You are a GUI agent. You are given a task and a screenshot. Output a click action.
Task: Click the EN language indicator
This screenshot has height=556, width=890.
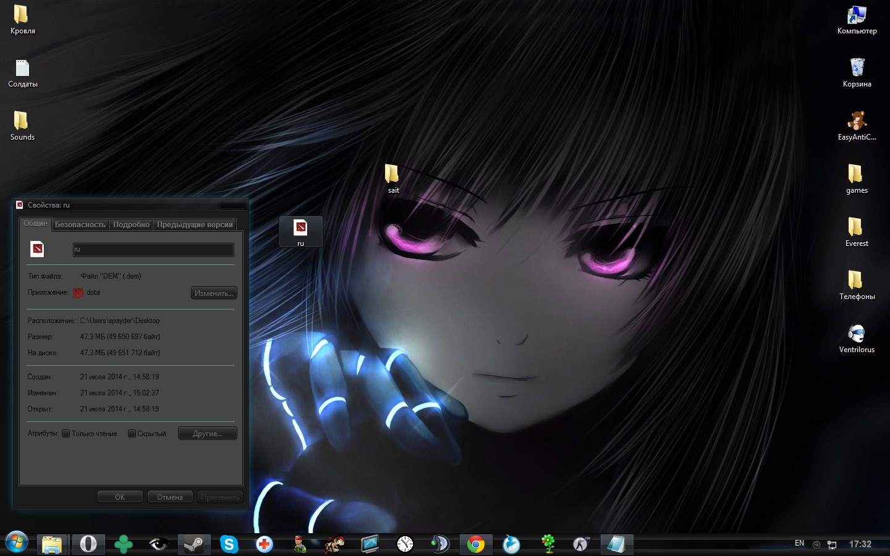(x=799, y=543)
